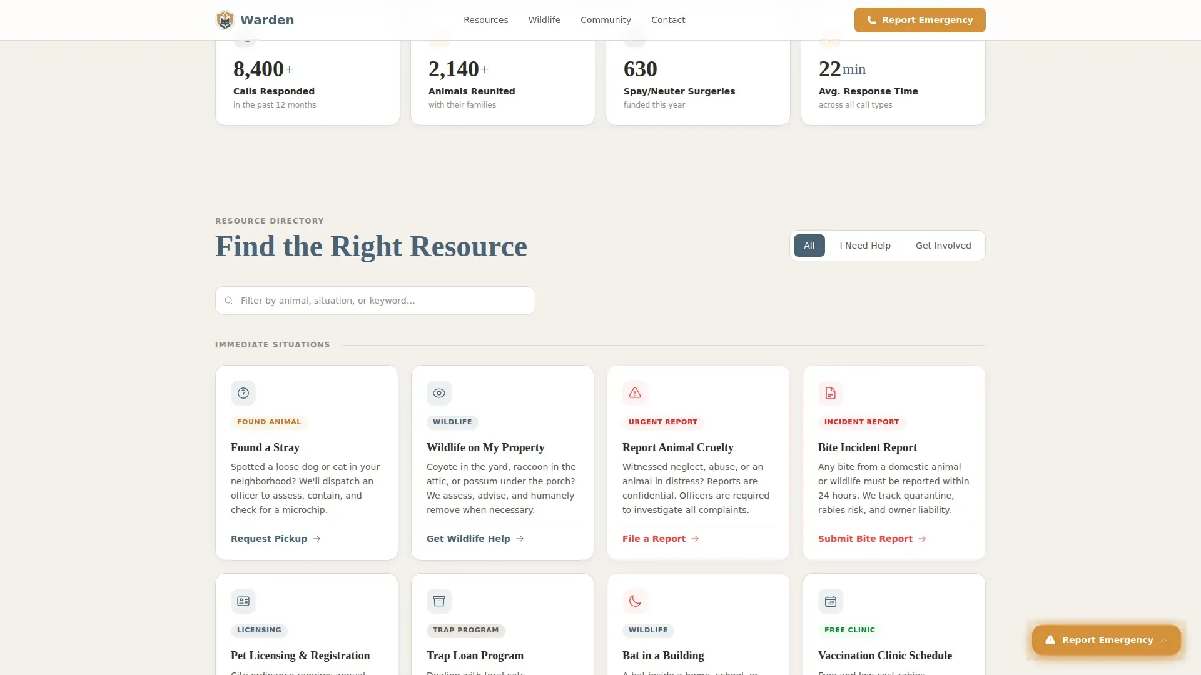Click the phone icon in header Report Emergency button

point(871,20)
